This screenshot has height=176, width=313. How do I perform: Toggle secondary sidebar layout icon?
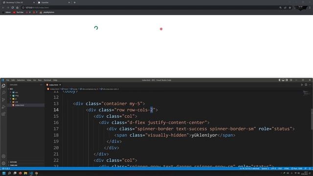[287, 80]
